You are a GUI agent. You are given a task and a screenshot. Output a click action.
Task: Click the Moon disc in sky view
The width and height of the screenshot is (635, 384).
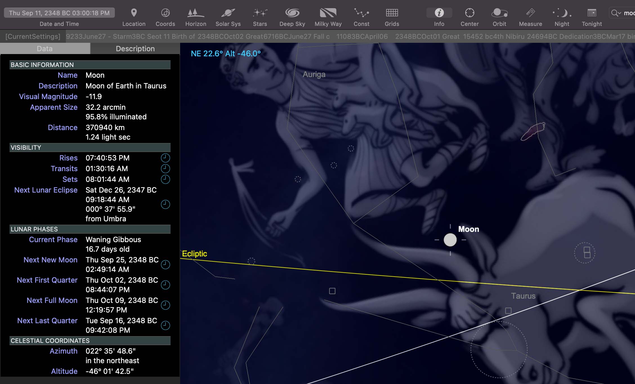click(x=450, y=240)
